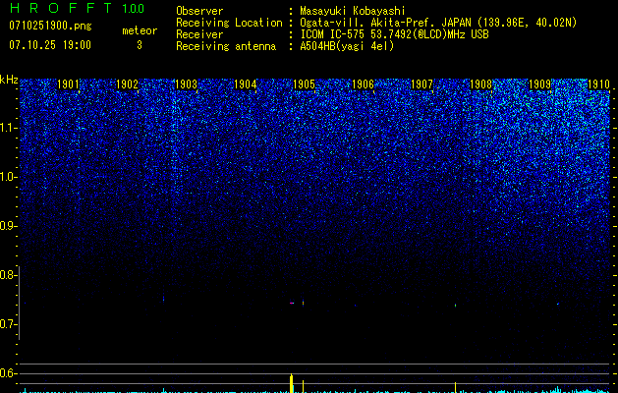Click the 1.1 frequency axis label
The width and height of the screenshot is (618, 393).
7,128
